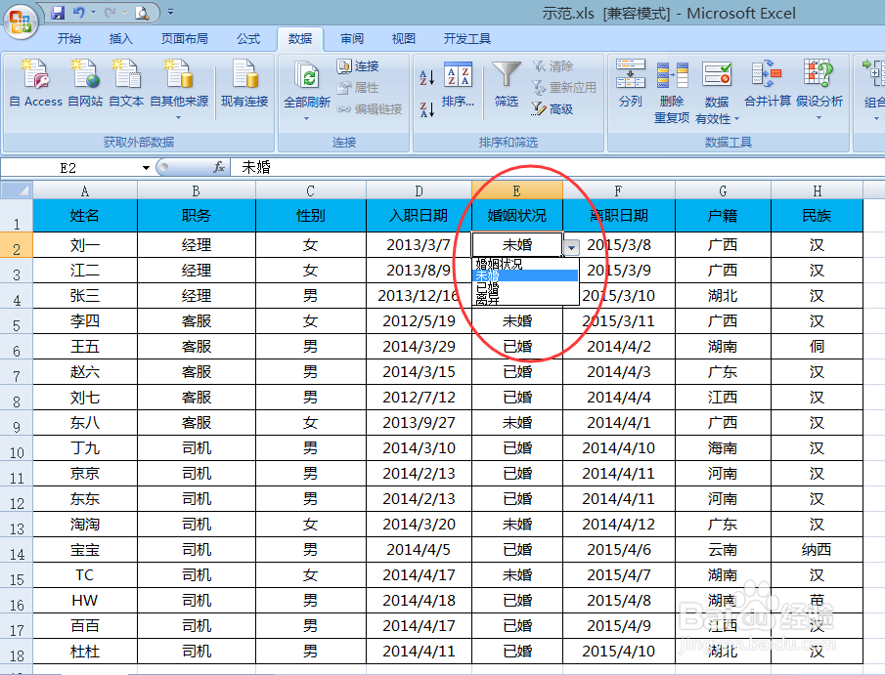Expand the From Other Sources (自其他来源) dropdown

(178, 118)
